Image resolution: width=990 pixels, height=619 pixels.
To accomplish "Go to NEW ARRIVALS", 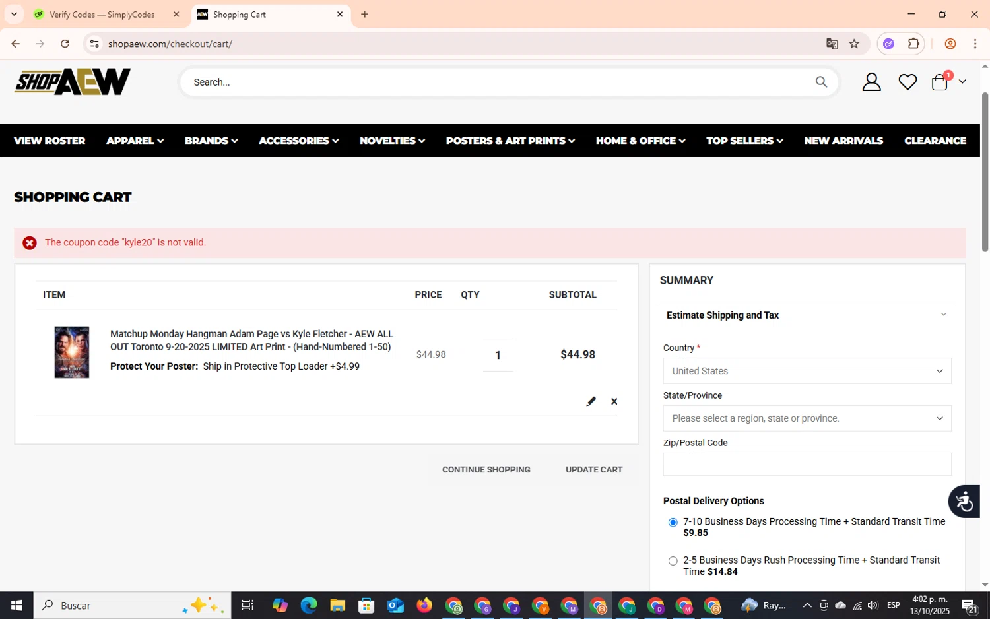I will coord(843,141).
